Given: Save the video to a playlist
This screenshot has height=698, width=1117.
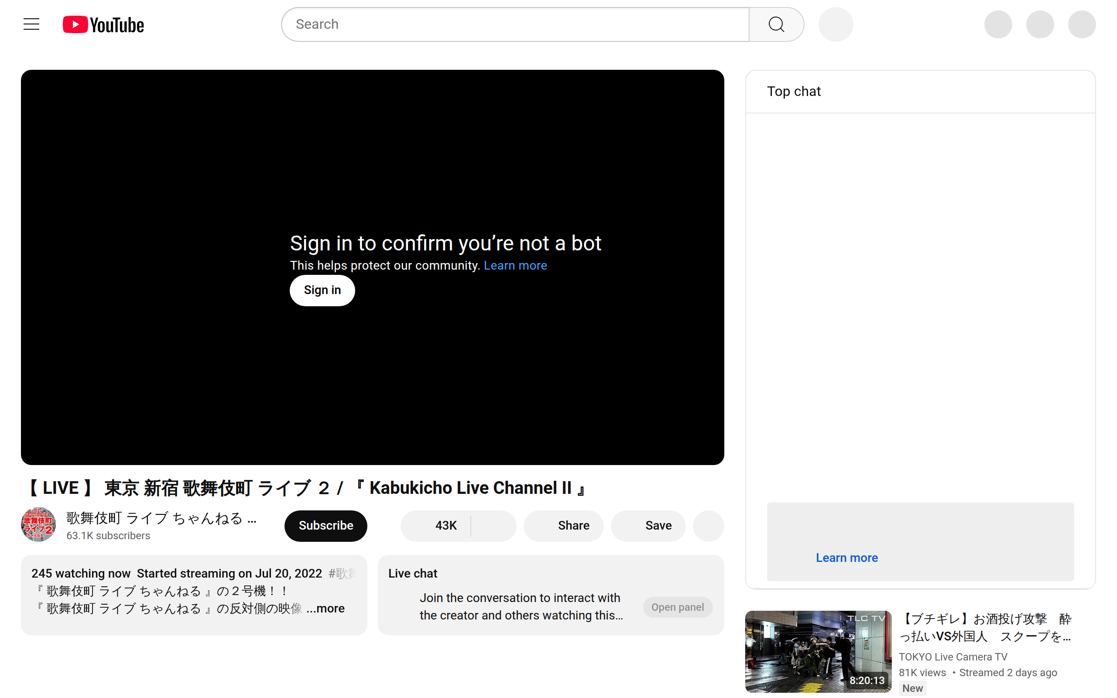Looking at the screenshot, I should (648, 525).
